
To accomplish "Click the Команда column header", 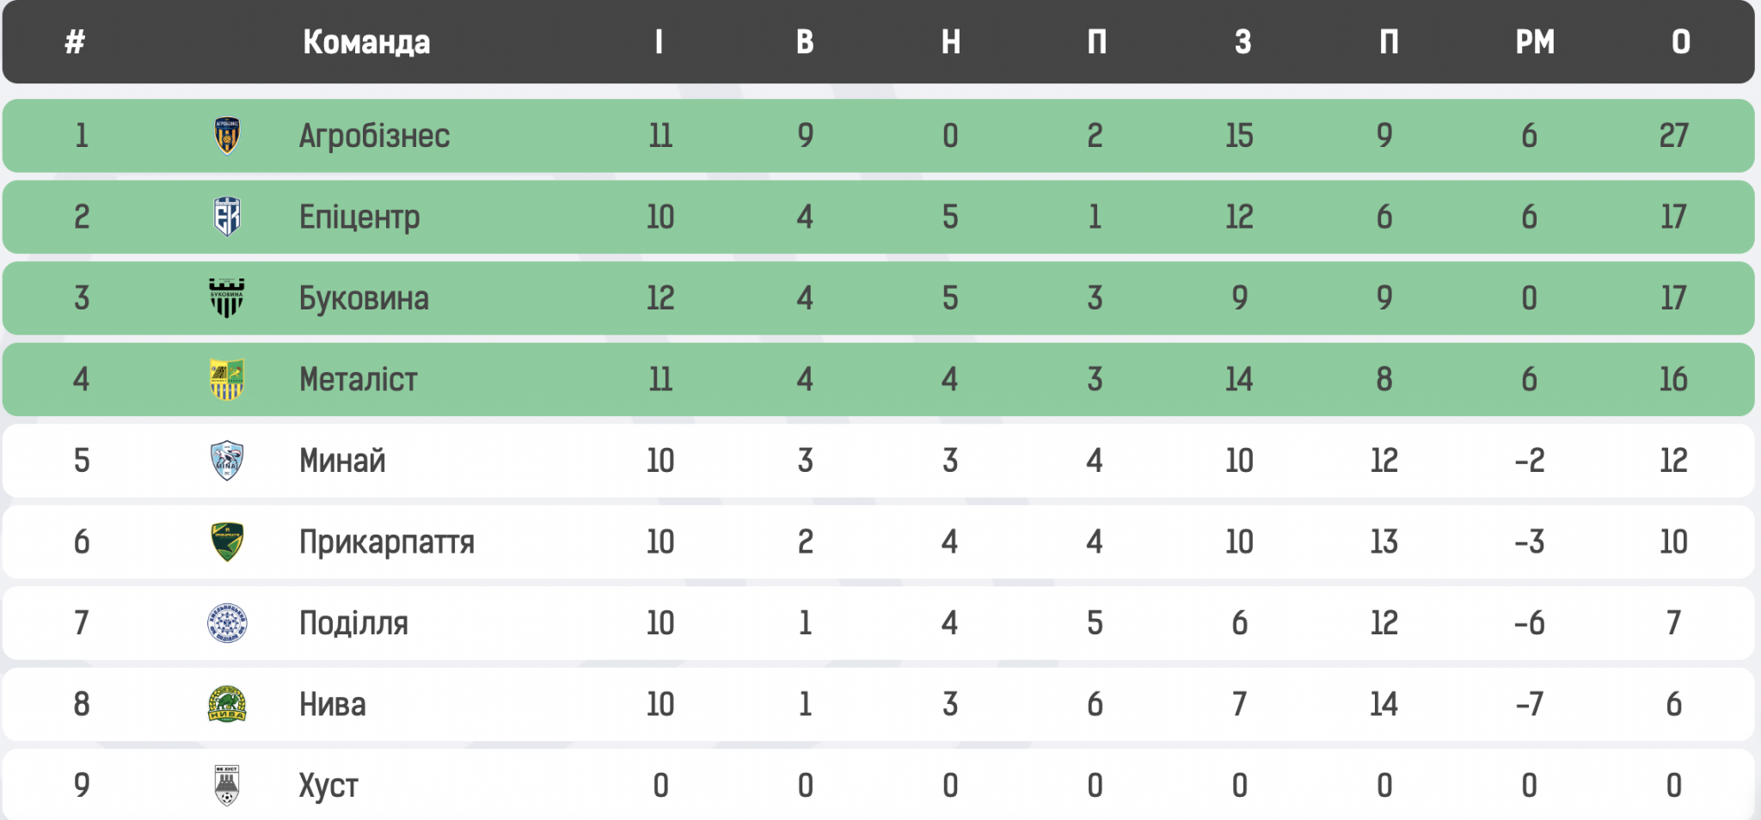I will 366,42.
